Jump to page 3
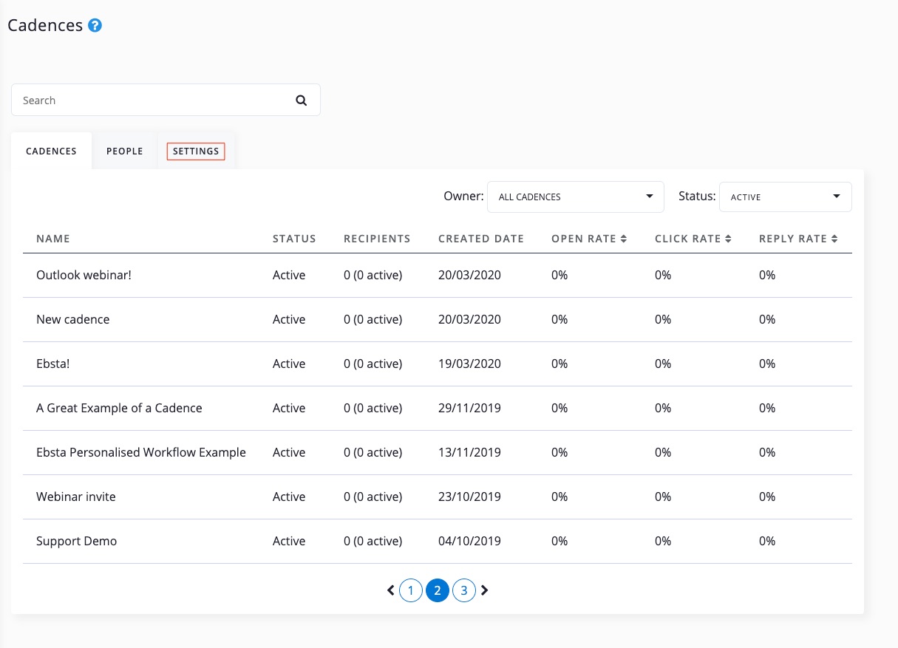 click(463, 590)
